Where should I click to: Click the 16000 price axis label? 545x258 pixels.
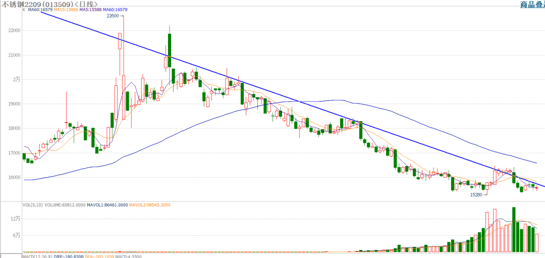pos(14,177)
